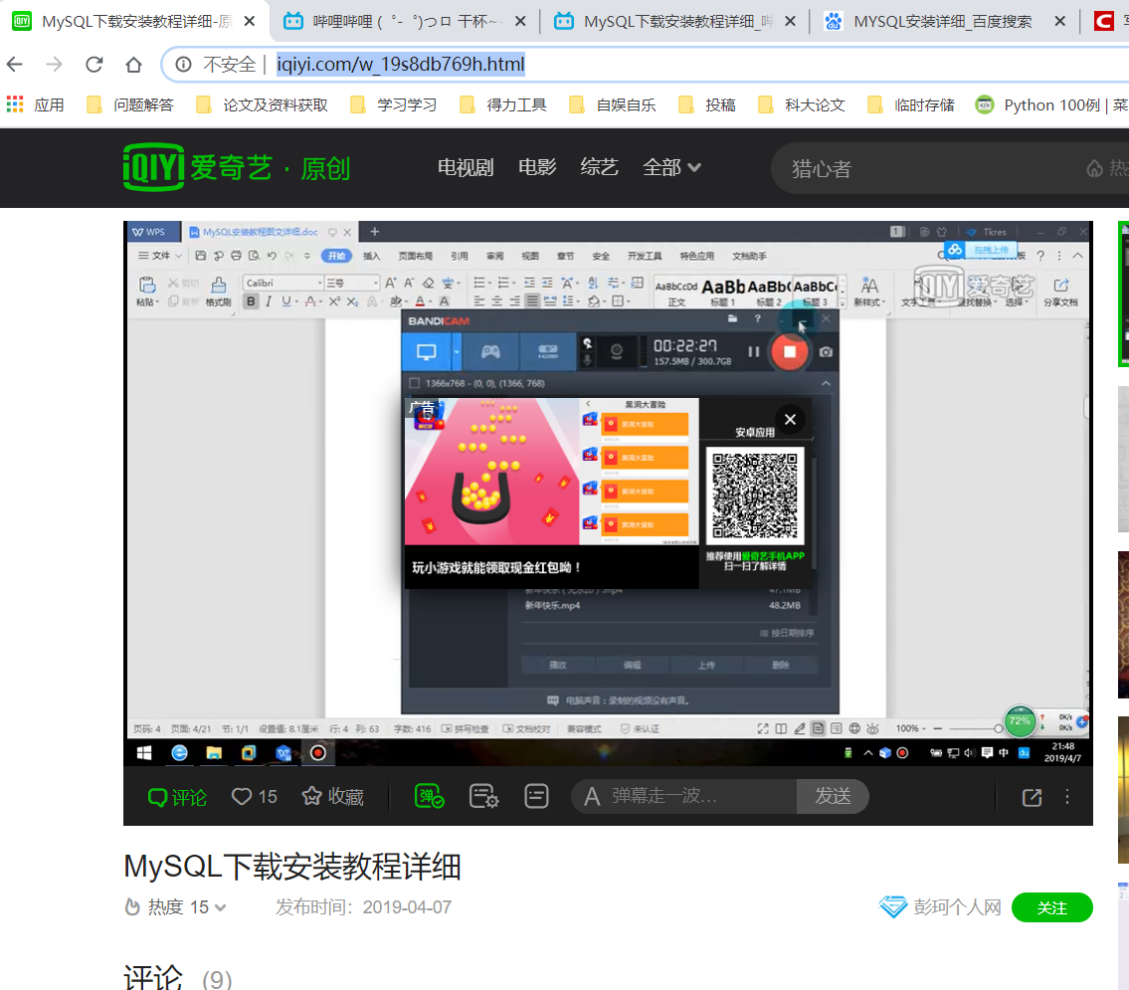Screen dimensions: 1129x990
Task: Select 电视剧 in the navigation menu
Action: pos(465,167)
